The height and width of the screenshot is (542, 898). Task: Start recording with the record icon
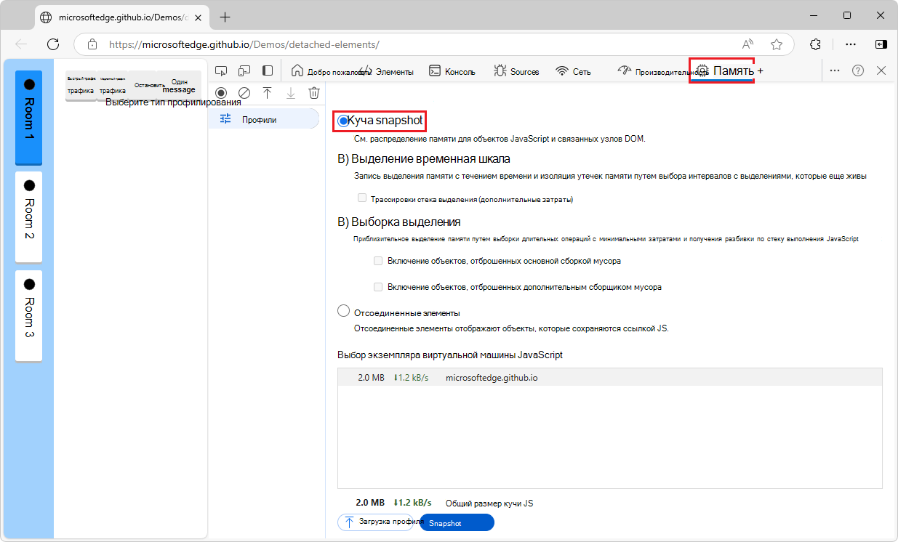(x=221, y=93)
